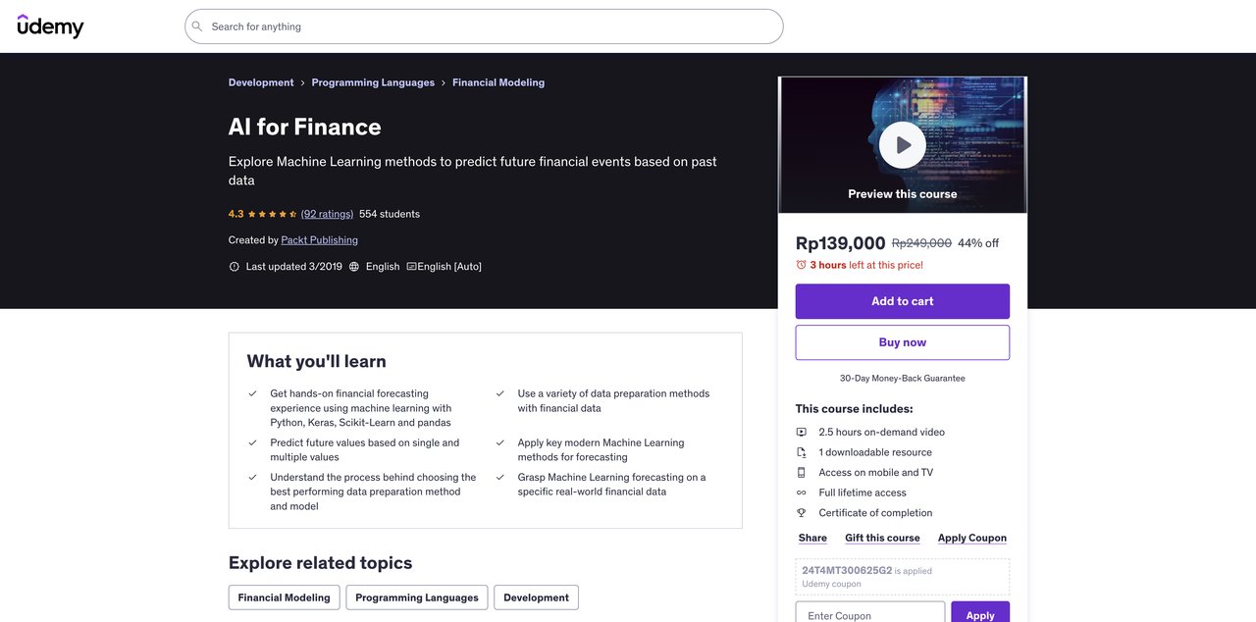Click checkmark beside data preparation methods
This screenshot has width=1256, height=622.
pyautogui.click(x=499, y=393)
